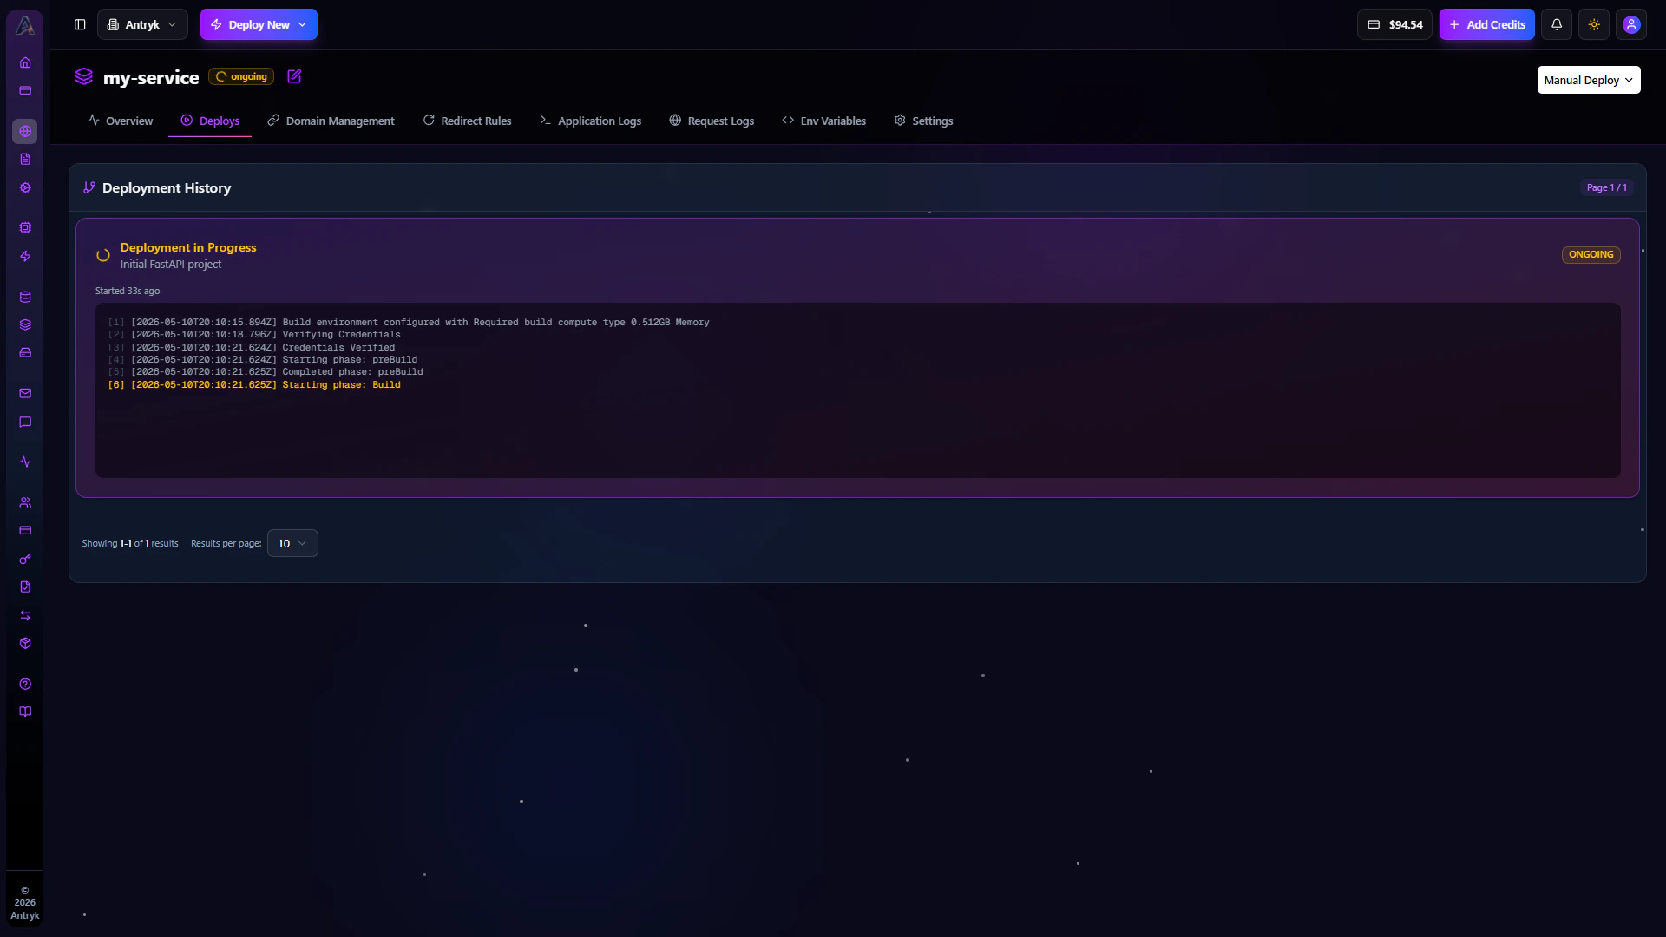The height and width of the screenshot is (937, 1666).
Task: Click the Page 1 / 1 indicator
Action: (1607, 187)
